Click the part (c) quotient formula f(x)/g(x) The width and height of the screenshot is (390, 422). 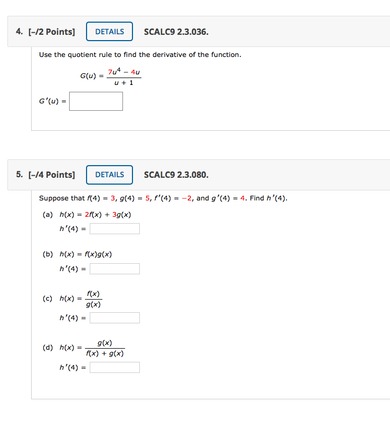(x=93, y=299)
